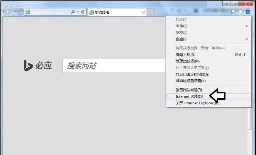Image resolution: width=256 pixels, height=155 pixels.
Task: Expand the address bar dropdown arrow
Action: click(78, 12)
